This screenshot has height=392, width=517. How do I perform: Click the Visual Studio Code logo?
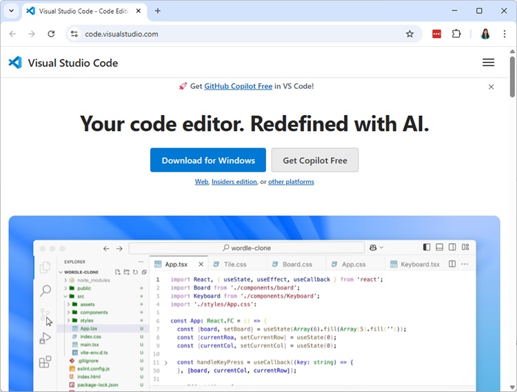(15, 63)
